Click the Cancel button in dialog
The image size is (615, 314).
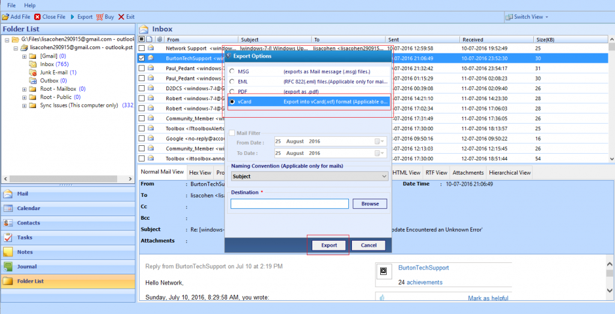(x=368, y=246)
